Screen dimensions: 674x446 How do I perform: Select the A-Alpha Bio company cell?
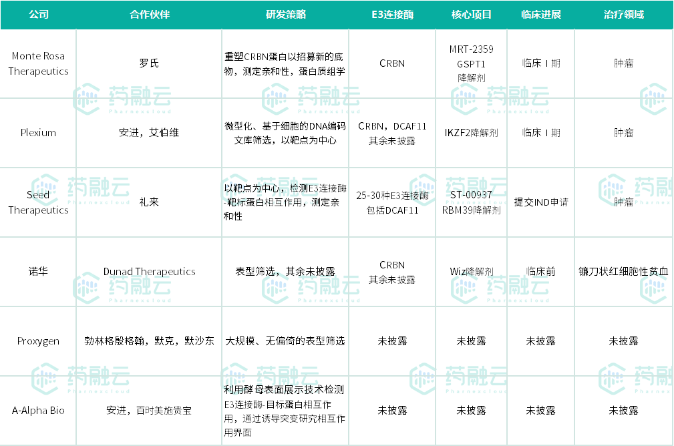click(x=38, y=411)
